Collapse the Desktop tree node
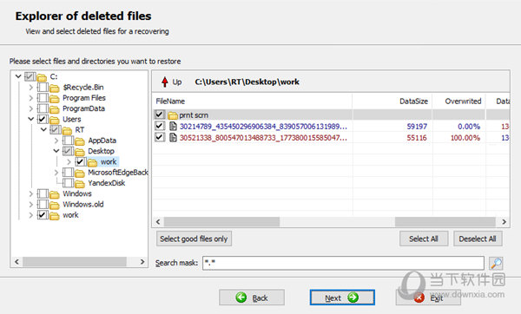 56,151
